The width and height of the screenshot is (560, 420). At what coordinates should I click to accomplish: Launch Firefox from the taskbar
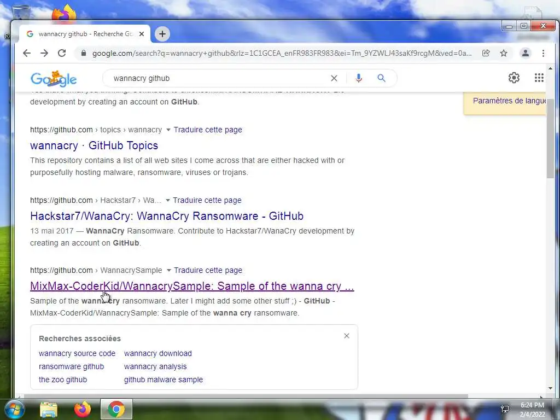click(83, 409)
